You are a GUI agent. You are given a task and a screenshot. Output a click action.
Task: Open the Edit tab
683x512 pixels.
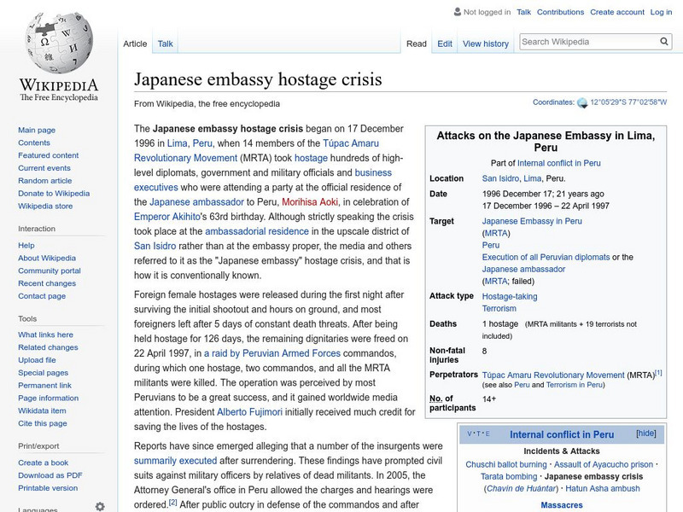tap(444, 44)
